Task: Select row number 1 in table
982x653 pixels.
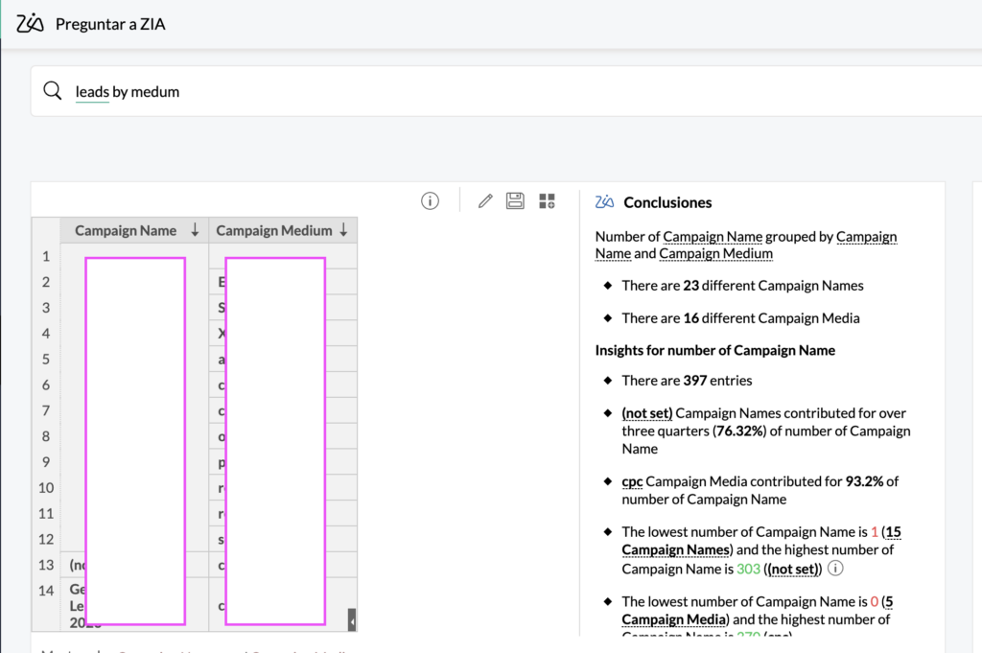Action: click(46, 256)
